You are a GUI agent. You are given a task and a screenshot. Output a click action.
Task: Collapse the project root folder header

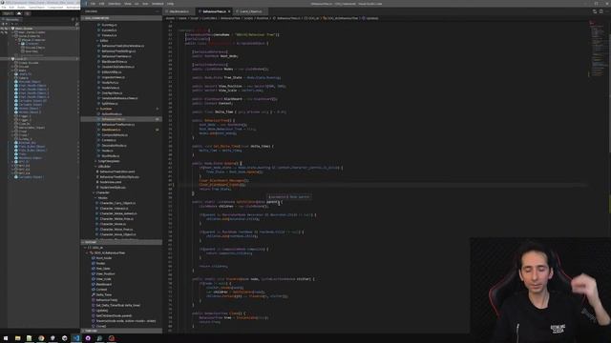coord(121,18)
